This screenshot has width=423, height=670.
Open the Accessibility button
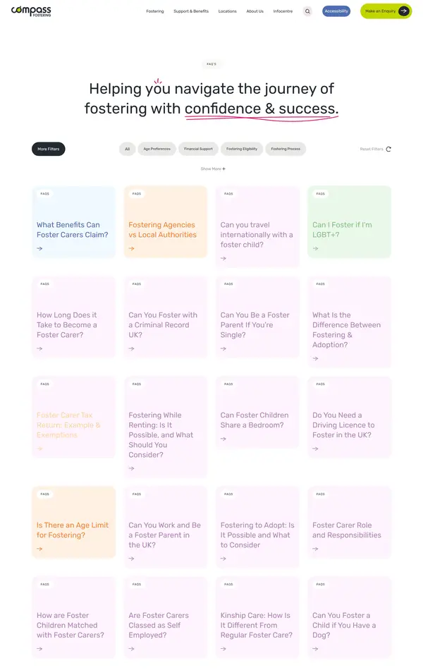click(x=336, y=11)
